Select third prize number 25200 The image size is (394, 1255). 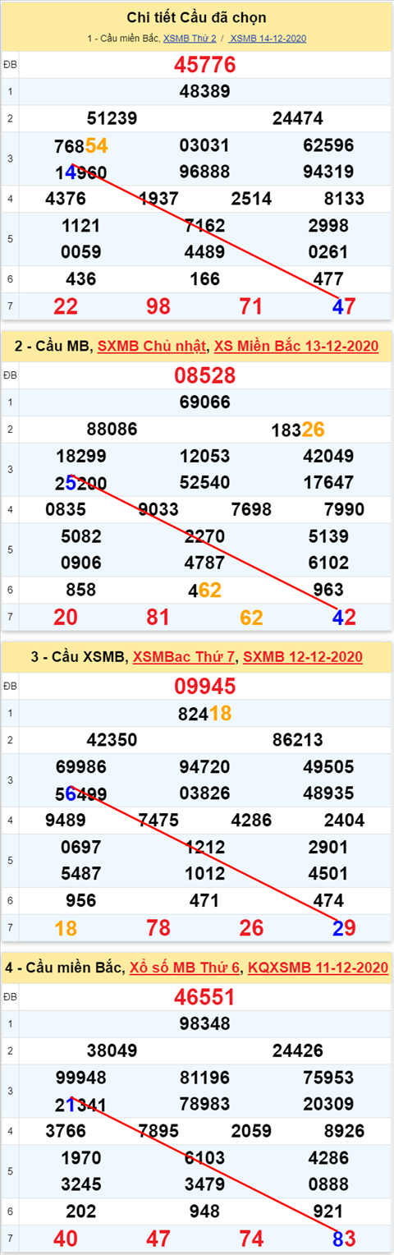point(81,482)
